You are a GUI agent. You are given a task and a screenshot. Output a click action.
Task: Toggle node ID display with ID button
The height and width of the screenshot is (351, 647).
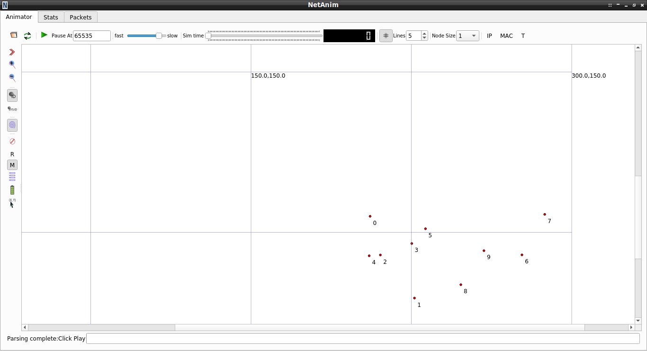click(x=12, y=95)
